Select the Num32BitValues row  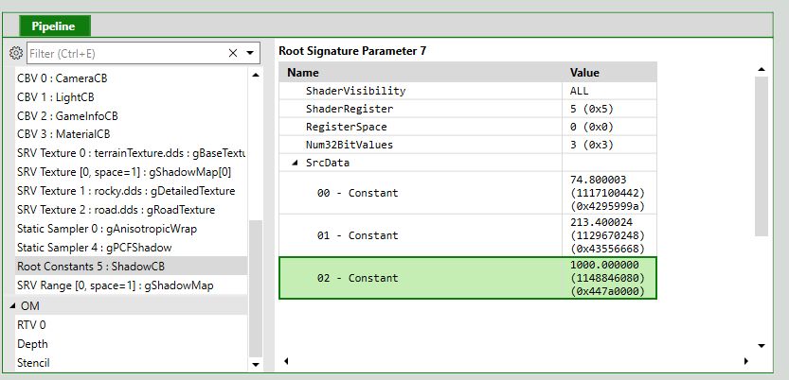(468, 145)
